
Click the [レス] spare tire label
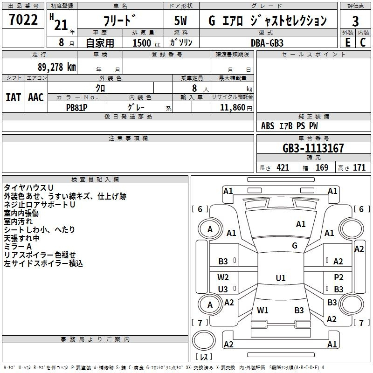click(x=204, y=356)
